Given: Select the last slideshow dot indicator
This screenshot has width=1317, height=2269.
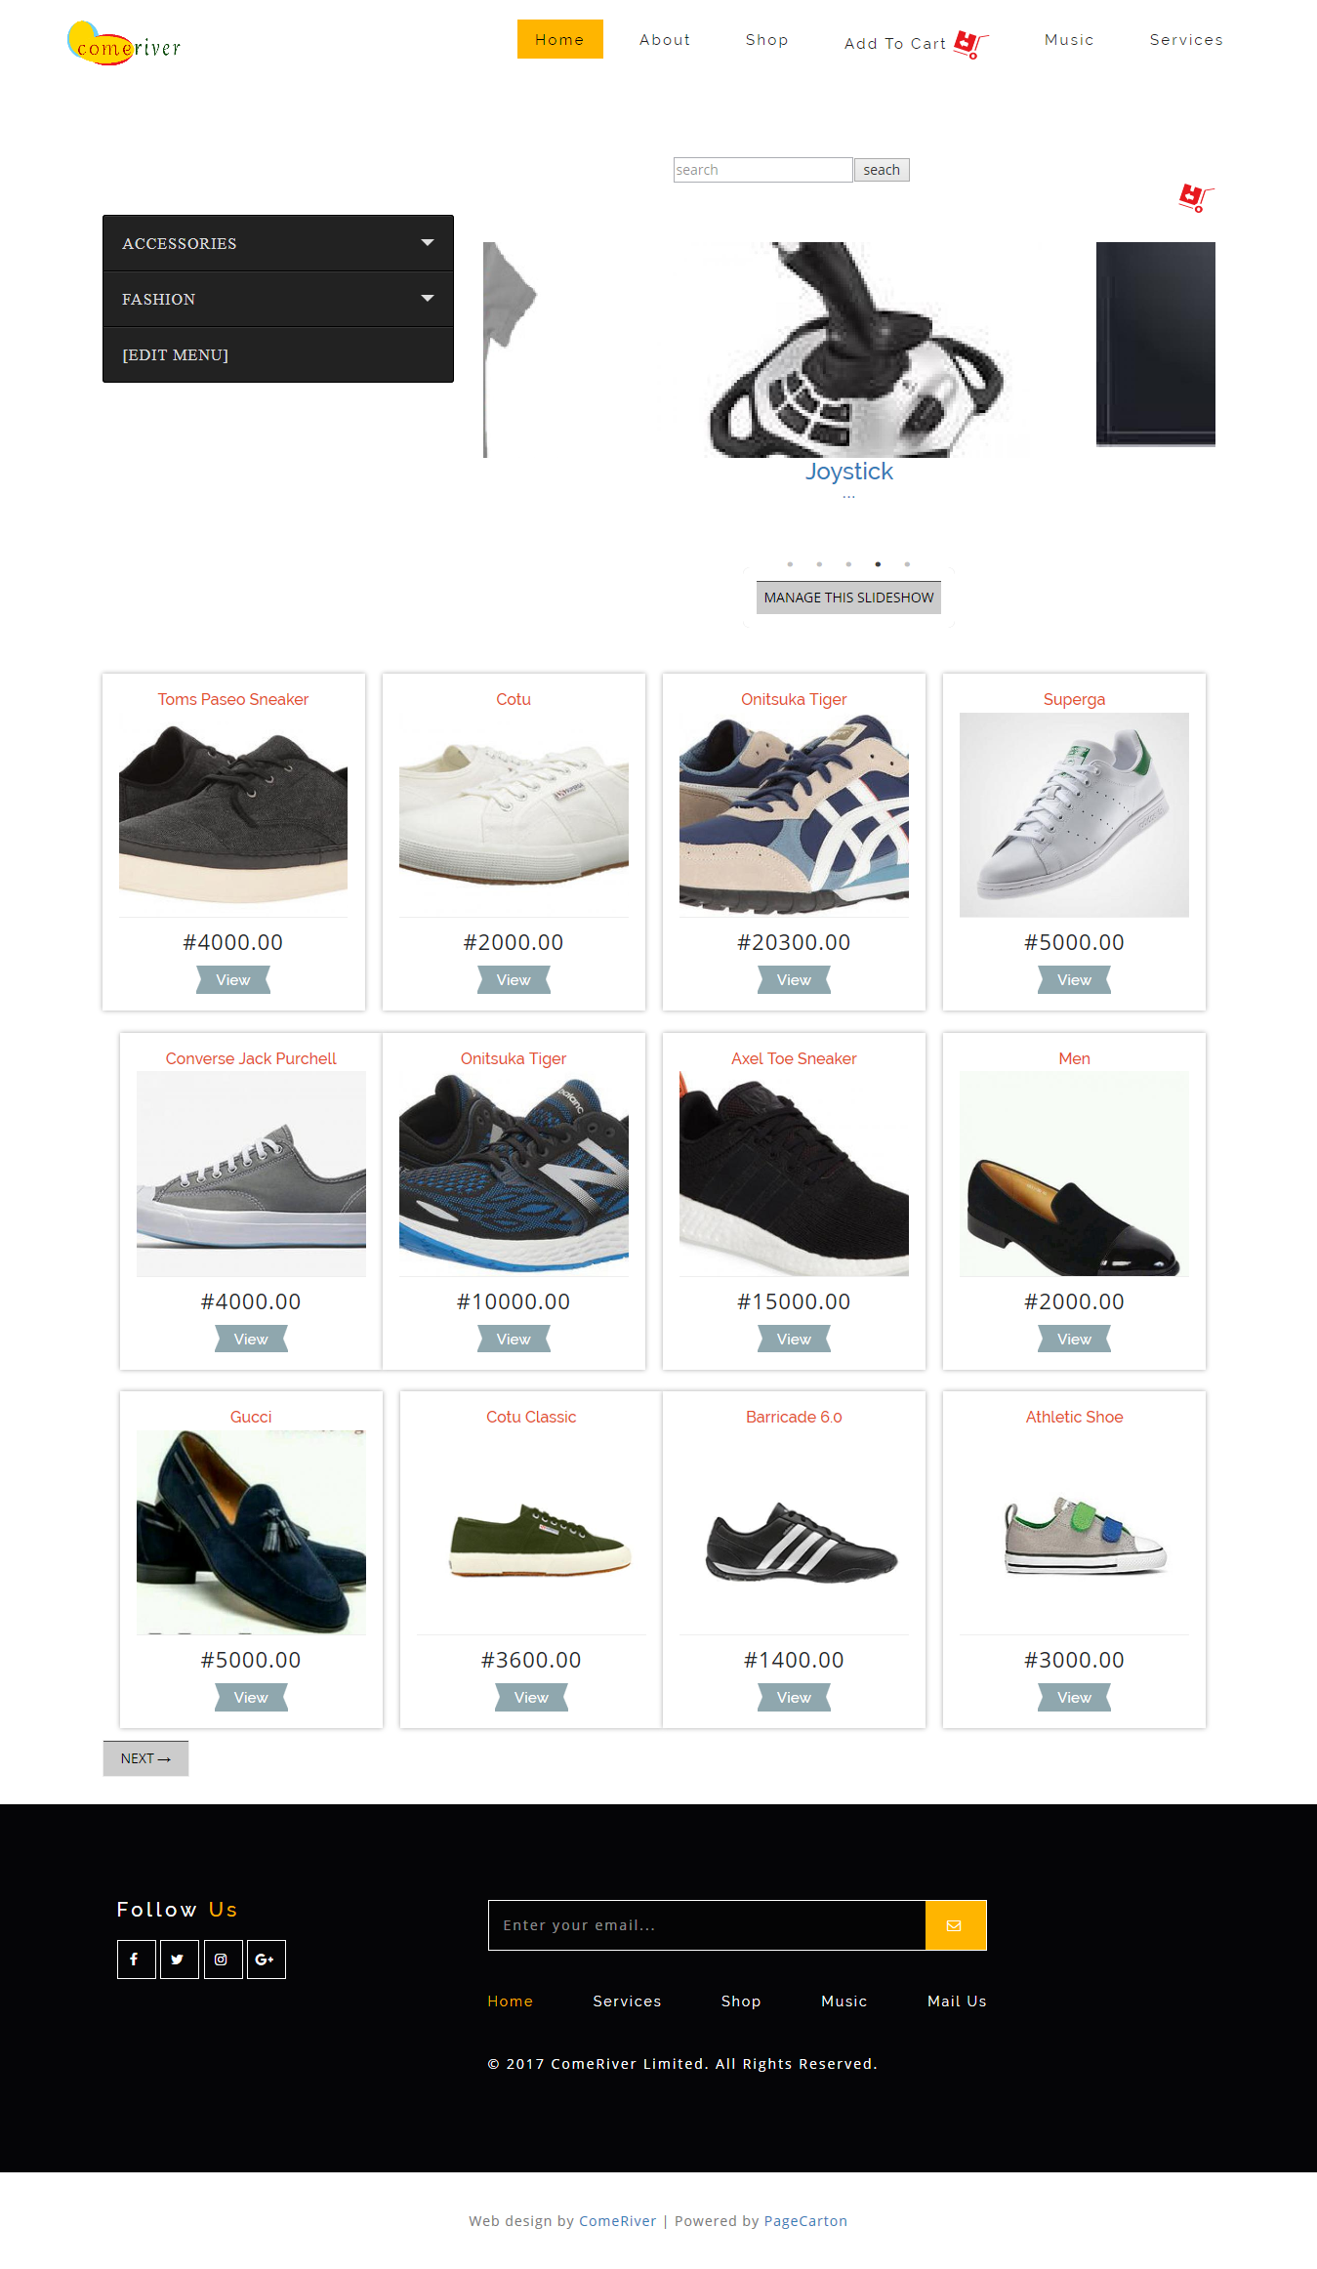Looking at the screenshot, I should [907, 564].
